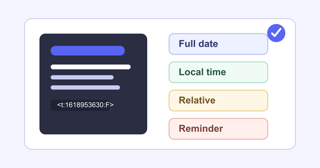Select the red Reminder option

pos(218,129)
